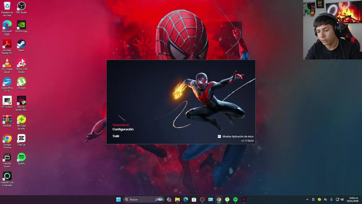Open the volume control in tray
Screen dimensions: 362x204
coord(342,199)
